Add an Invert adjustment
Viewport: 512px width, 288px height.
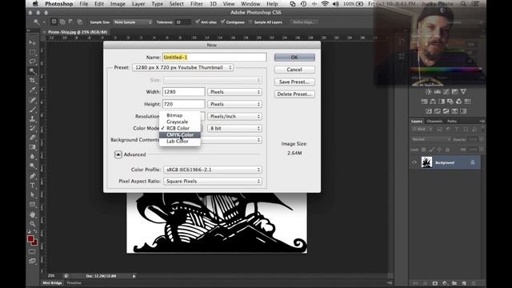(429, 111)
